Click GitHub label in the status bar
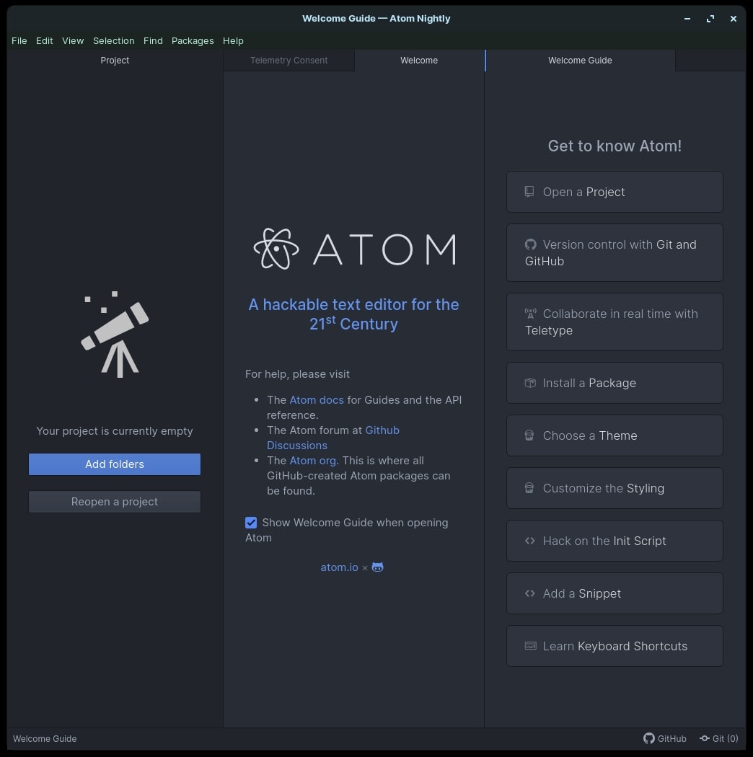 (671, 739)
